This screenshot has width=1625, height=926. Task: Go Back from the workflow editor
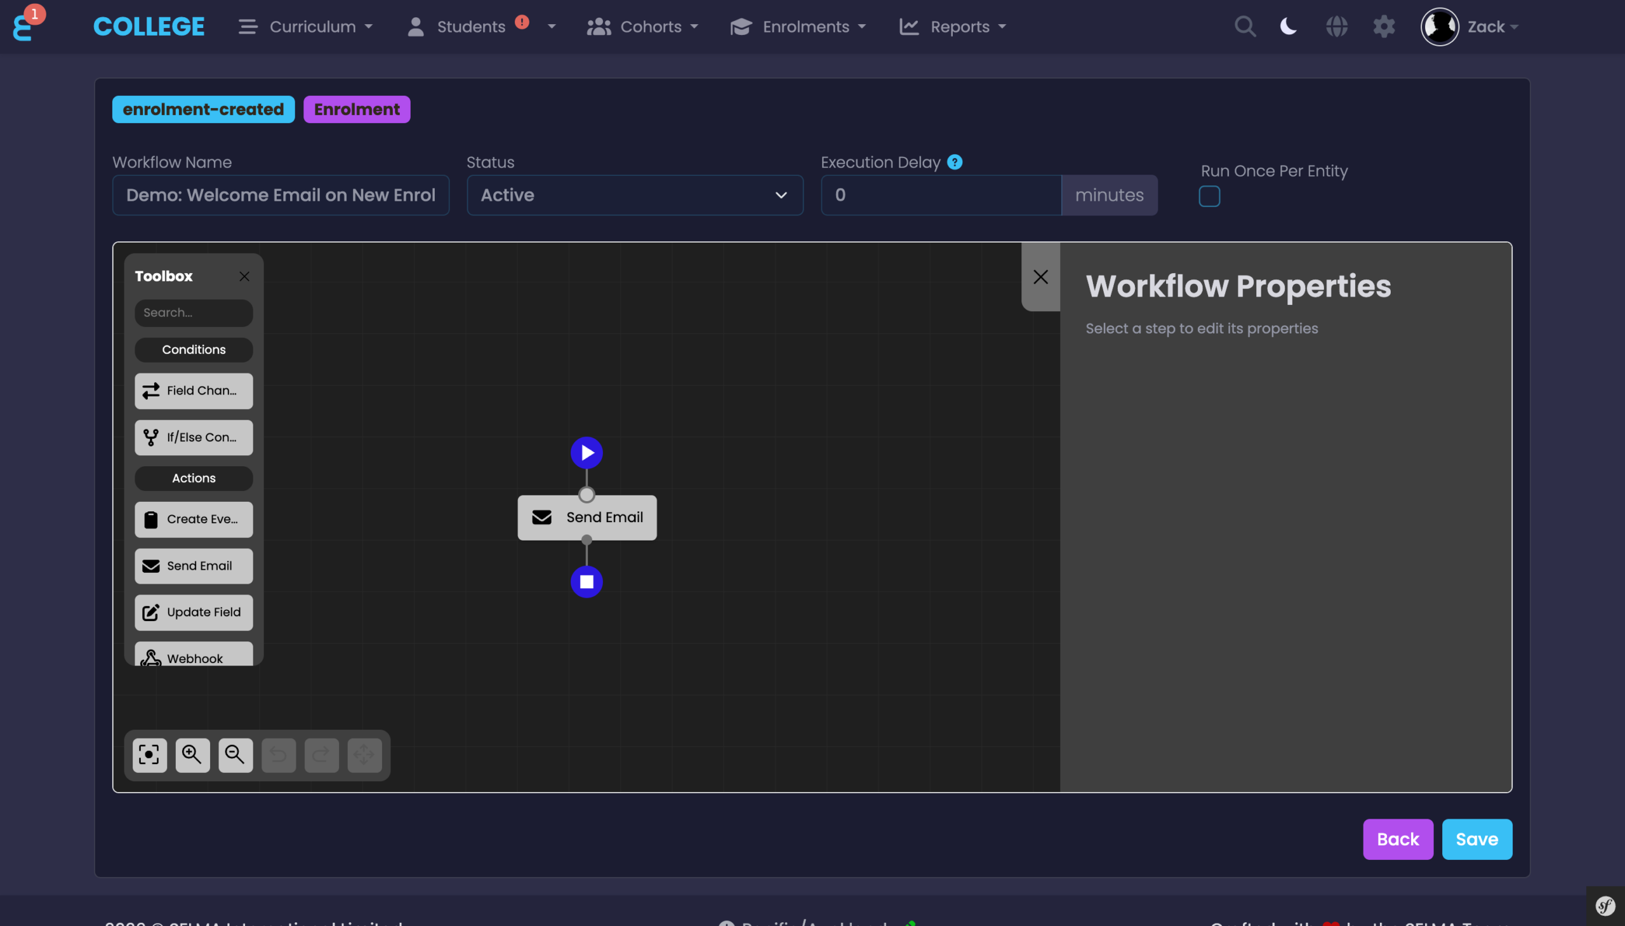1398,839
